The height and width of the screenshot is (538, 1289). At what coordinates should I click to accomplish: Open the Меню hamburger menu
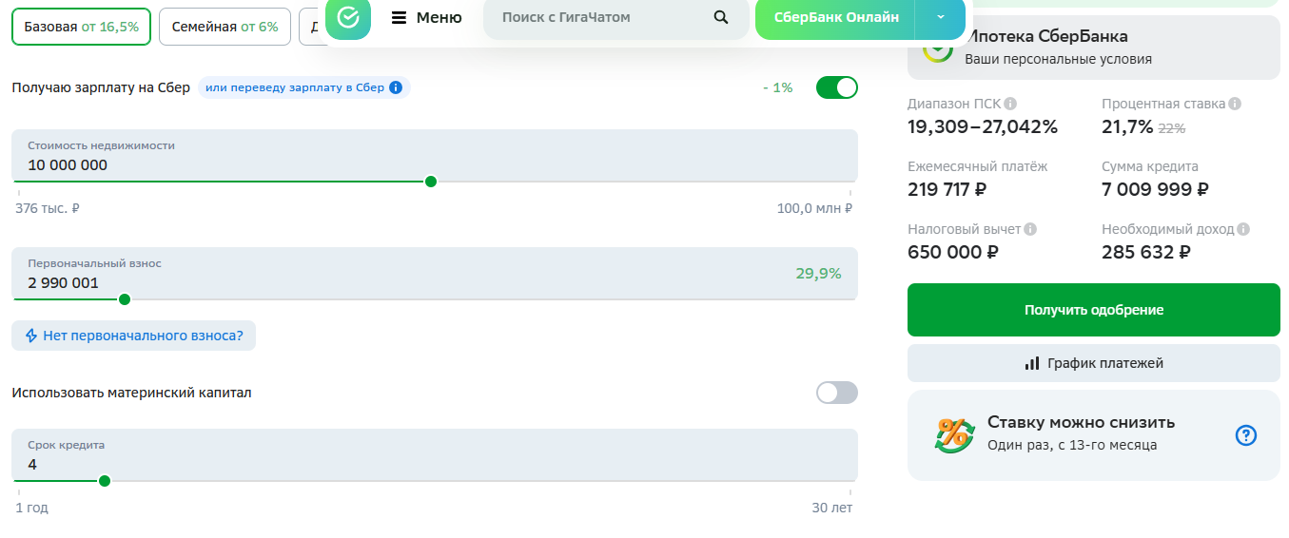point(426,17)
